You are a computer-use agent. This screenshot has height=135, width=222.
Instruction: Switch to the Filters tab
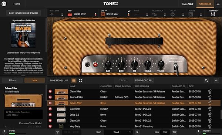click(x=13, y=80)
